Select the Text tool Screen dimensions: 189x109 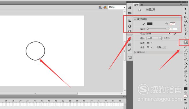(x=186, y=34)
